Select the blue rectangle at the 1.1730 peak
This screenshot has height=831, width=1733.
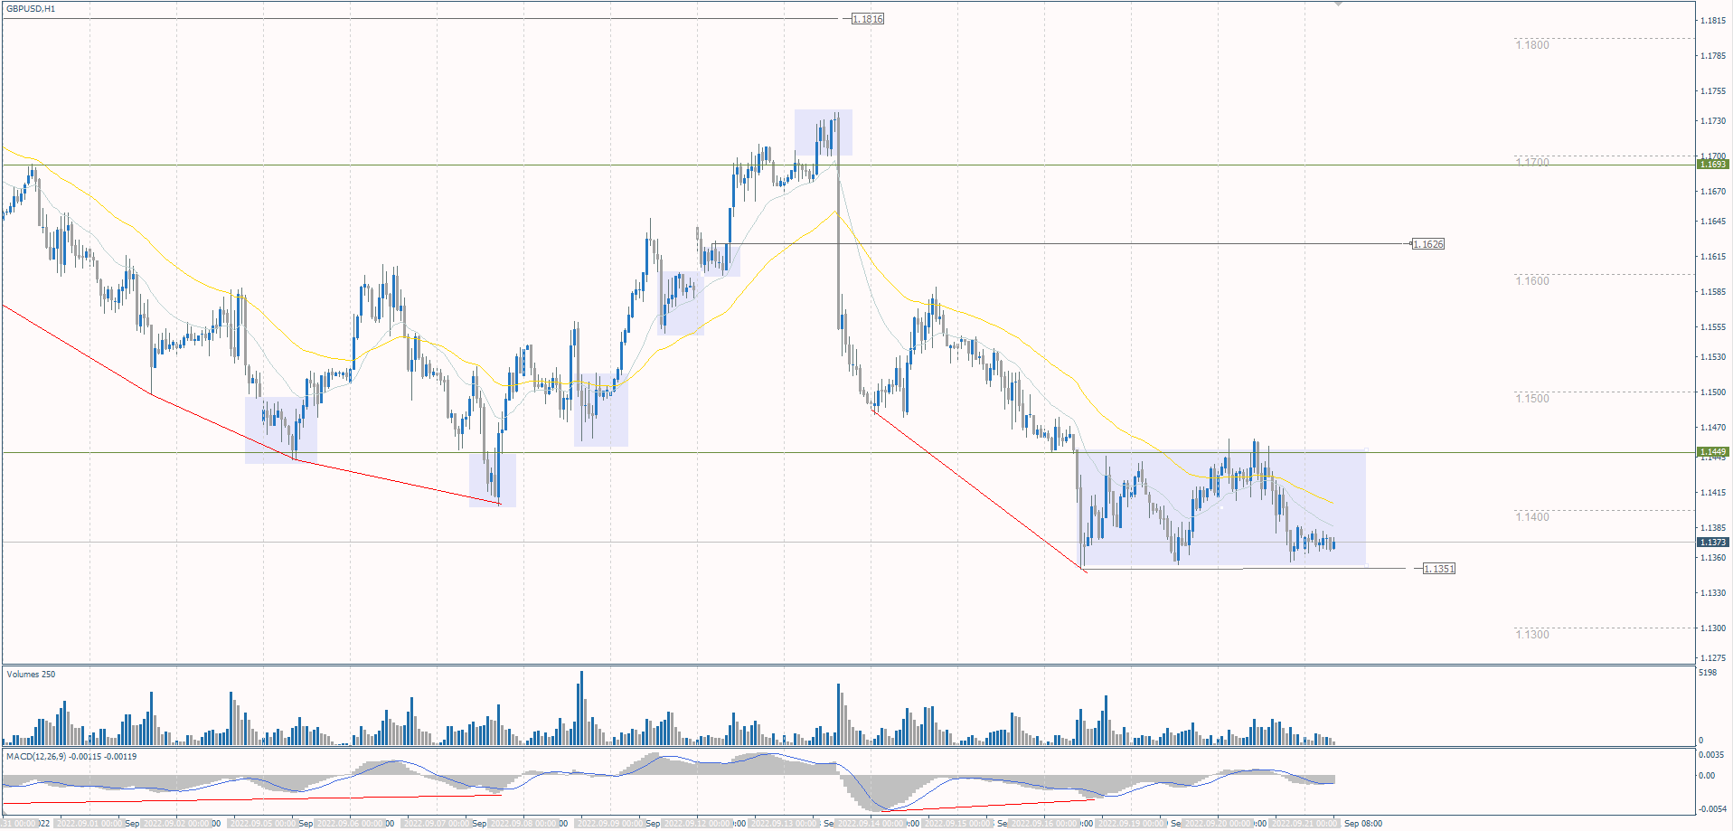[x=824, y=133]
